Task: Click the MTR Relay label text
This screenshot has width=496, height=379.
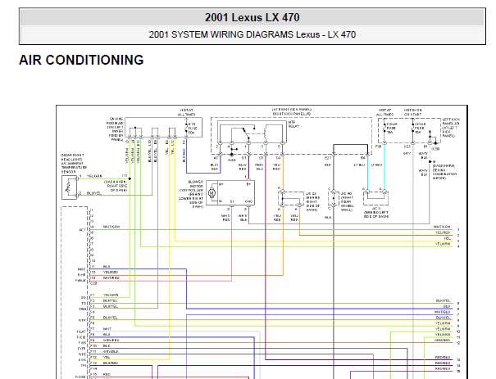Action: tap(294, 124)
